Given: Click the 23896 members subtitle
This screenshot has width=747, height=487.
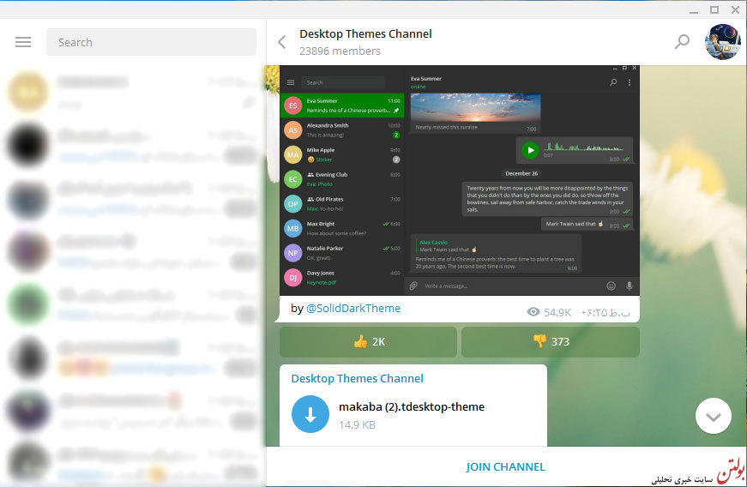Looking at the screenshot, I should click(340, 51).
